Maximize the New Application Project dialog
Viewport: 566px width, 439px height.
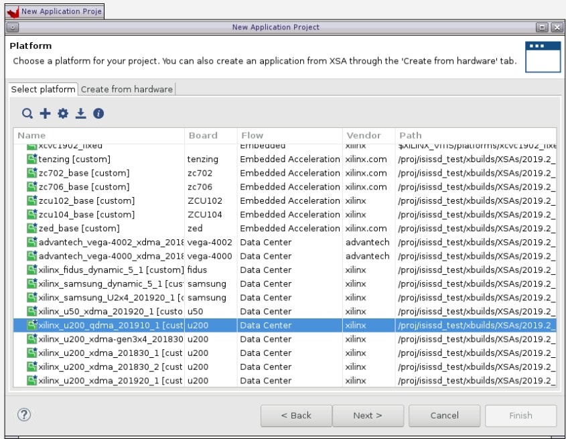tap(542, 27)
